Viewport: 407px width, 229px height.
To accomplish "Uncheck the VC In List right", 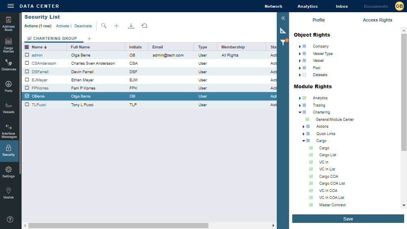I will [311, 169].
